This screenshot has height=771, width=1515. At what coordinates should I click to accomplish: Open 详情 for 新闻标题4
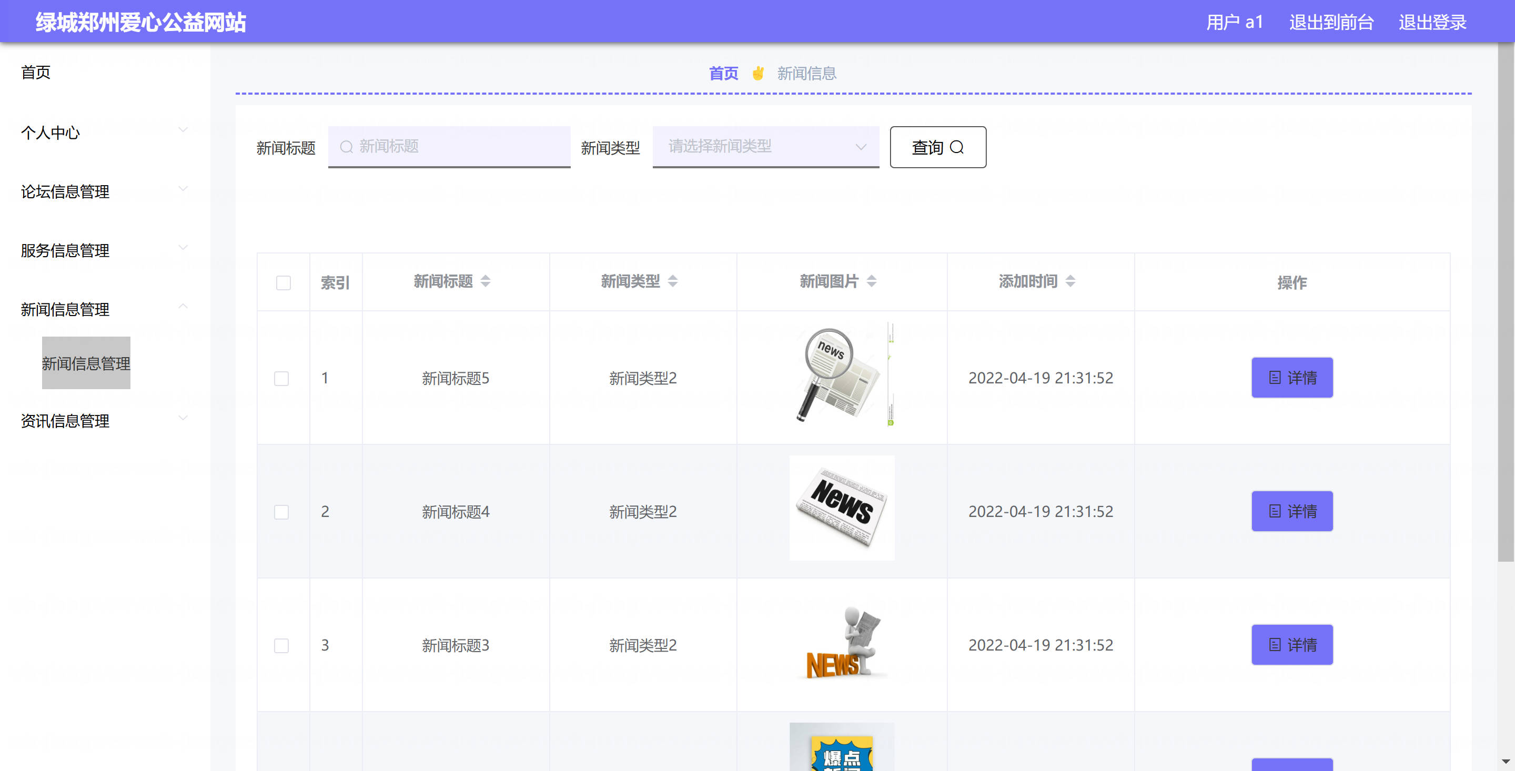pyautogui.click(x=1291, y=511)
